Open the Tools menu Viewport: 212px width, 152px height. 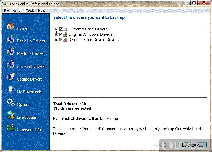click(x=30, y=11)
